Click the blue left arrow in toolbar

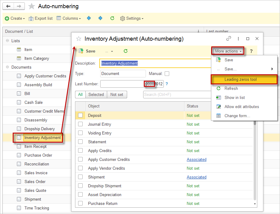tap(89, 18)
